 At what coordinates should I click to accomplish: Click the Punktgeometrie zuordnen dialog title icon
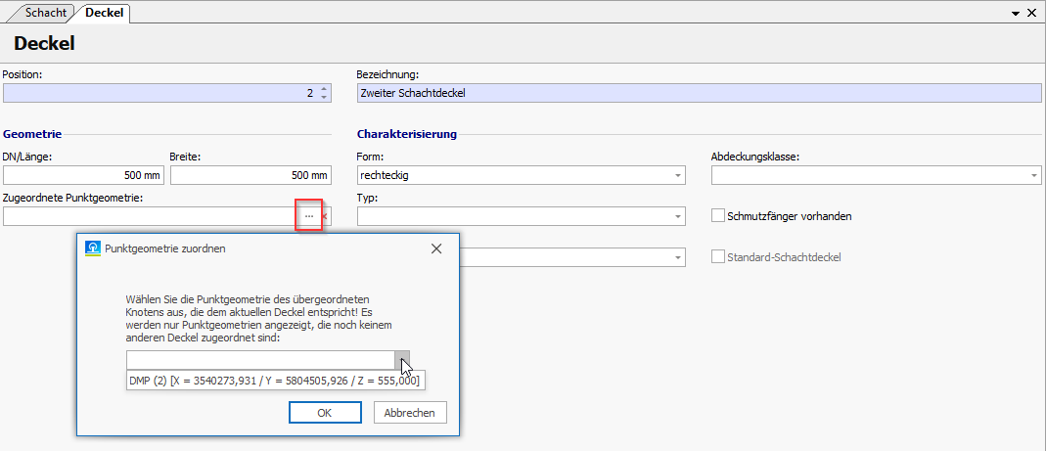click(x=93, y=248)
